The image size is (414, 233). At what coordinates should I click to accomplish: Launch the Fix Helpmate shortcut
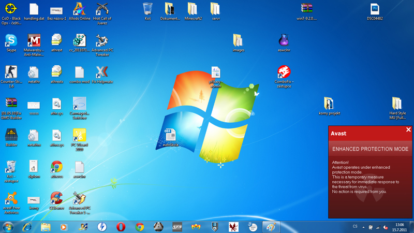point(102,72)
